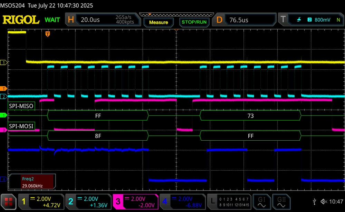Open horizontal timebase 20.0us settings
This screenshot has height=212, width=345.
(103, 20)
